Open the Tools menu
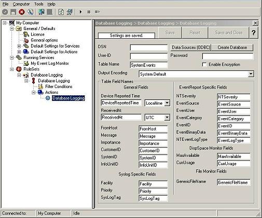The image size is (262, 218). point(38,4)
